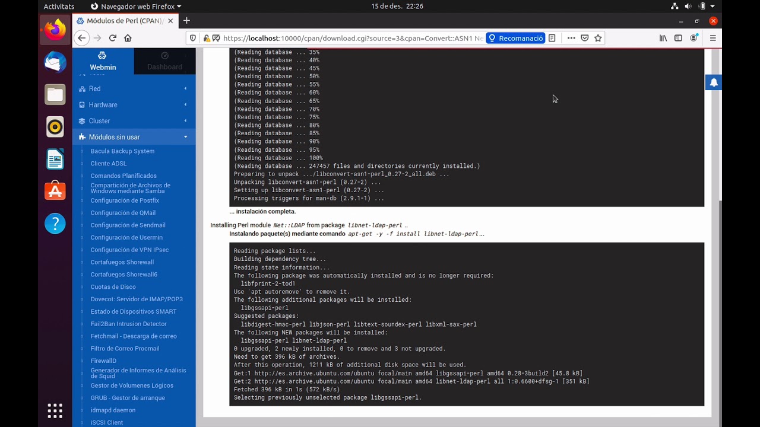Open system menu power arrow
Screen dimensions: 760x427
pyautogui.click(x=712, y=6)
